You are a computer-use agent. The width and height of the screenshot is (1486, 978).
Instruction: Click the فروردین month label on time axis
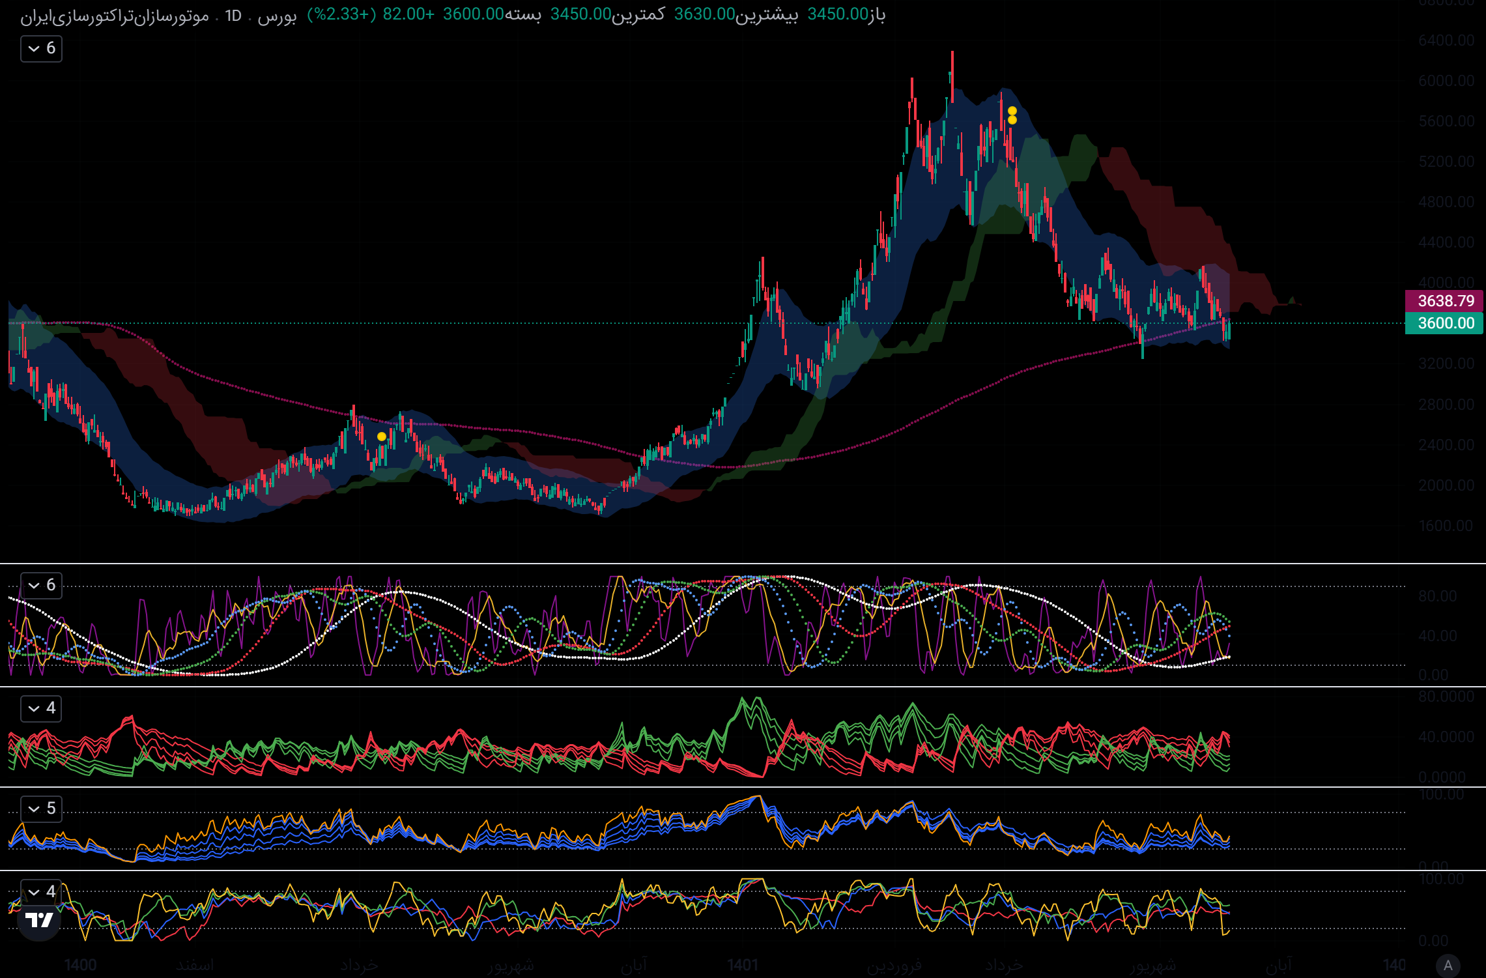[x=894, y=966]
